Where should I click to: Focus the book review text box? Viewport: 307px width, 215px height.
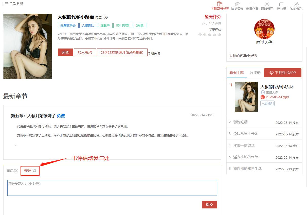[112, 188]
